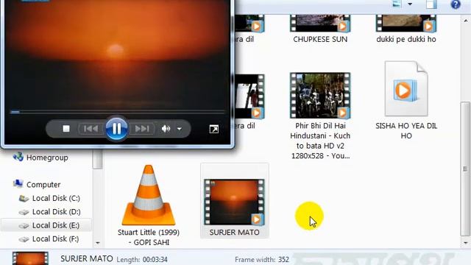Click the Local Disk (F:) drive icon

pyautogui.click(x=24, y=239)
